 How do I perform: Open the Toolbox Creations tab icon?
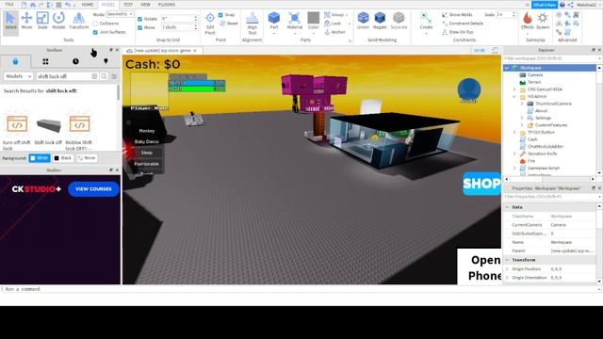tap(106, 61)
